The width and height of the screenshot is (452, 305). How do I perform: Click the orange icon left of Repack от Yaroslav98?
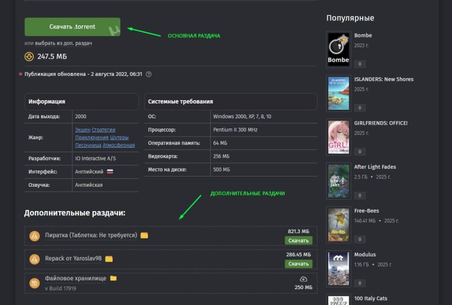coord(34,259)
